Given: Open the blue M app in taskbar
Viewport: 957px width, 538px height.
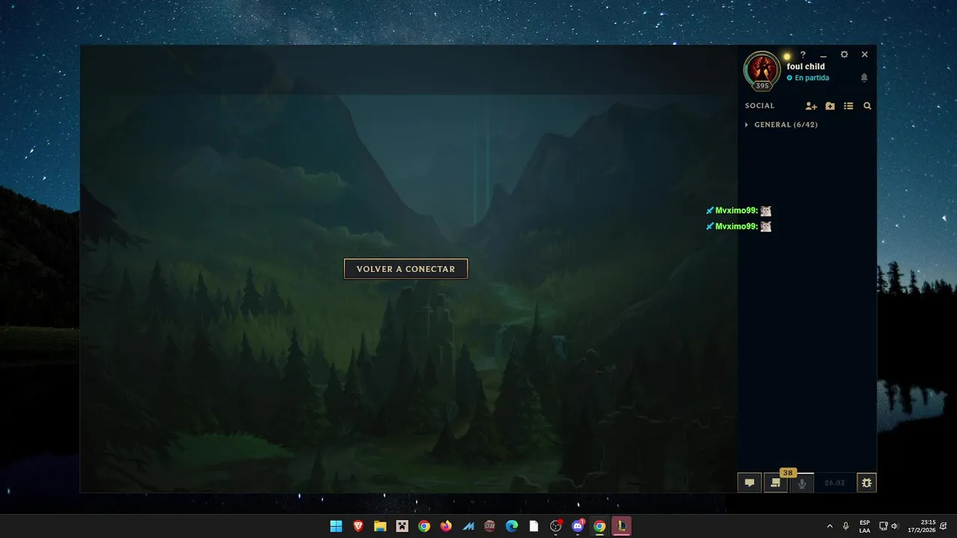Looking at the screenshot, I should click(x=468, y=526).
